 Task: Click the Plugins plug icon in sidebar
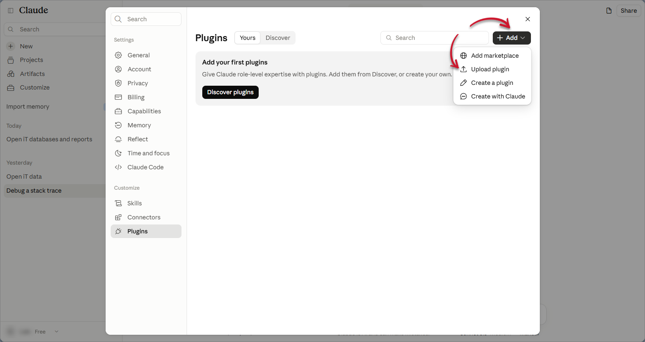click(118, 231)
